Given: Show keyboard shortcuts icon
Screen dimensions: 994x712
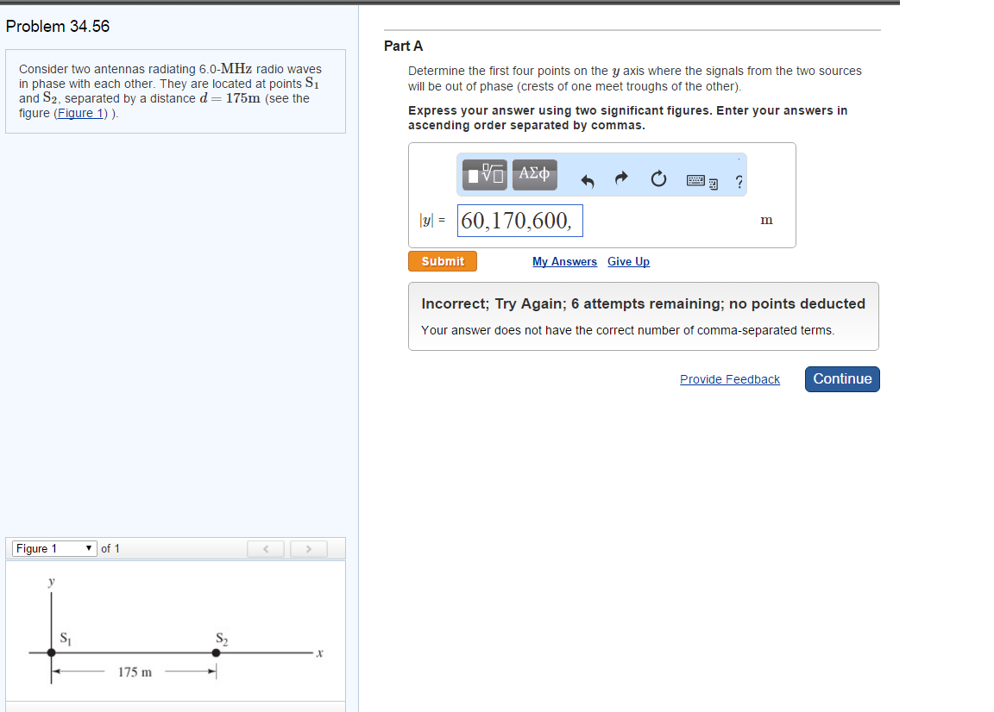Looking at the screenshot, I should click(x=702, y=182).
